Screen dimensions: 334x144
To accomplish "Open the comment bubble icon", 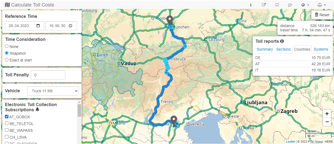I will pyautogui.click(x=290, y=5).
